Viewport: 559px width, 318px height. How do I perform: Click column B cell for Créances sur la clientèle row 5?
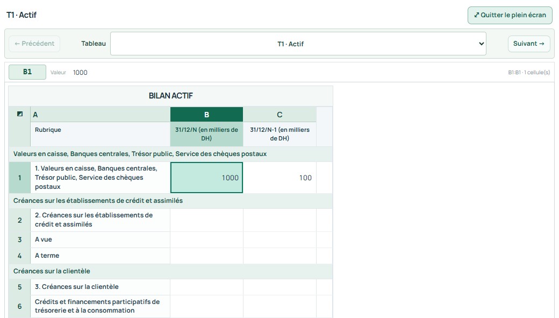tap(206, 287)
